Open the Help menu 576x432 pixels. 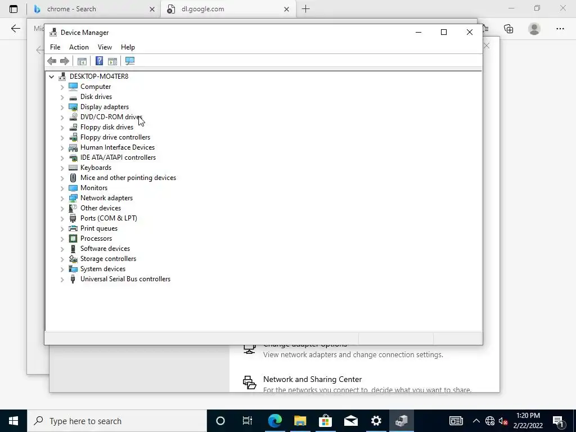point(128,47)
